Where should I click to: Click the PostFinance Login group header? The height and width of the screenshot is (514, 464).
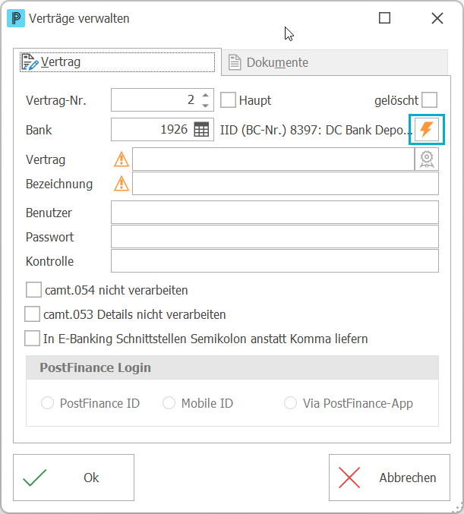232,367
